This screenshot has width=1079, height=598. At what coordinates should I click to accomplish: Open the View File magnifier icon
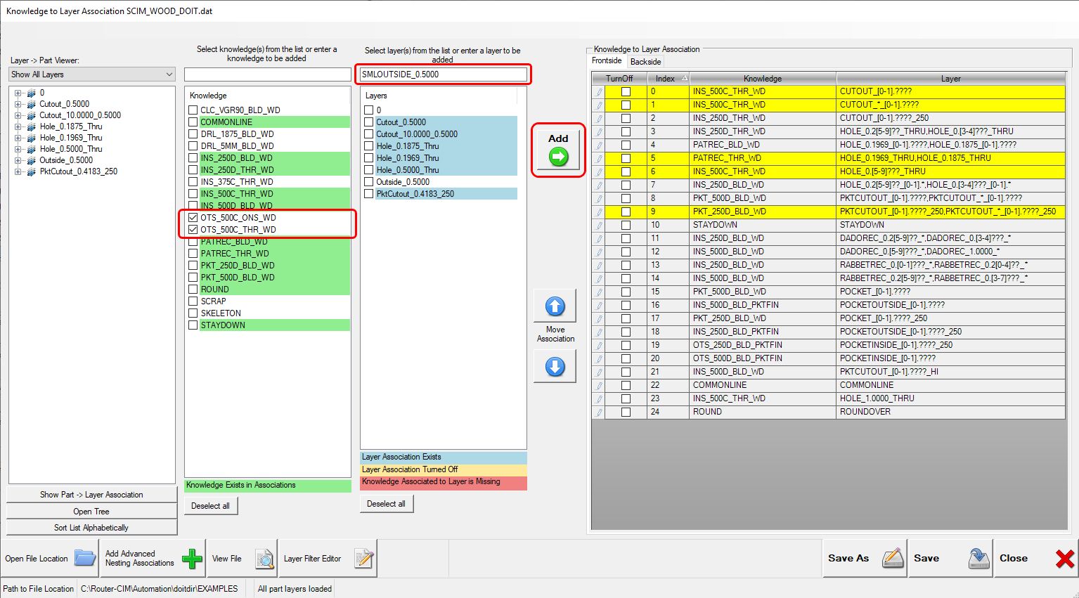(x=264, y=559)
